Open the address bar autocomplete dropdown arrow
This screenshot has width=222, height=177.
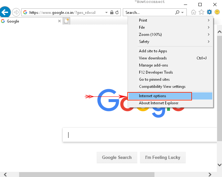point(106,13)
